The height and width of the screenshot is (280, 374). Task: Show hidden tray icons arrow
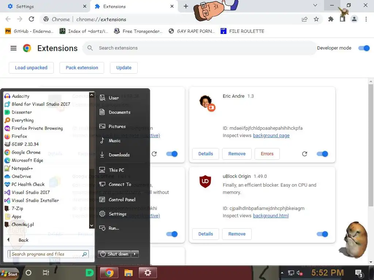click(x=282, y=273)
